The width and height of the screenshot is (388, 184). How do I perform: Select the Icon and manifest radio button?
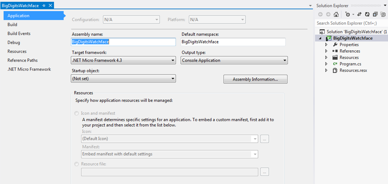[x=77, y=114]
